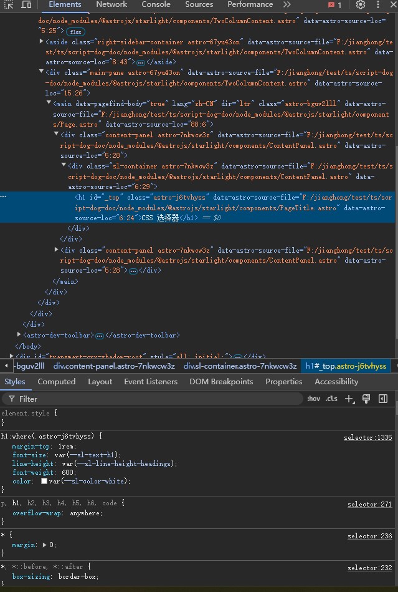This screenshot has width=398, height=592.
Task: Open the Computed styles tab
Action: pyautogui.click(x=56, y=382)
